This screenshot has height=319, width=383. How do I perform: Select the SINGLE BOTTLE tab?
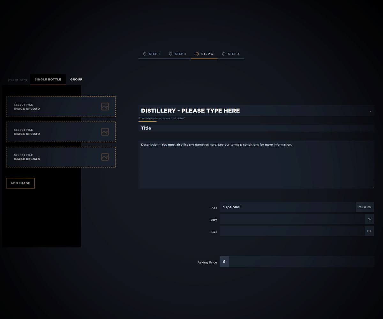(48, 79)
